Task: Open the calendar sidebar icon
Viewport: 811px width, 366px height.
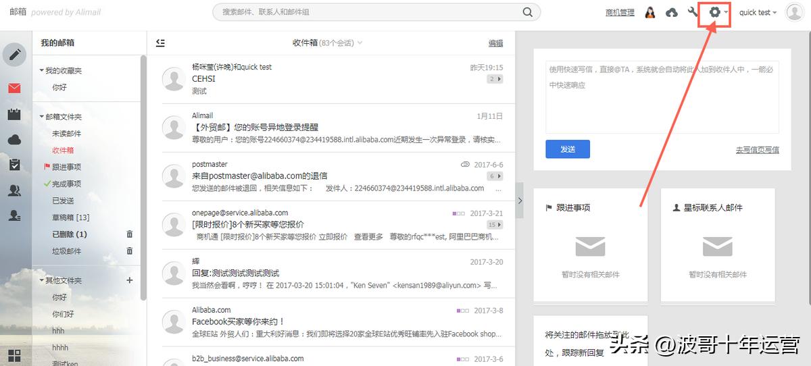Action: click(14, 114)
